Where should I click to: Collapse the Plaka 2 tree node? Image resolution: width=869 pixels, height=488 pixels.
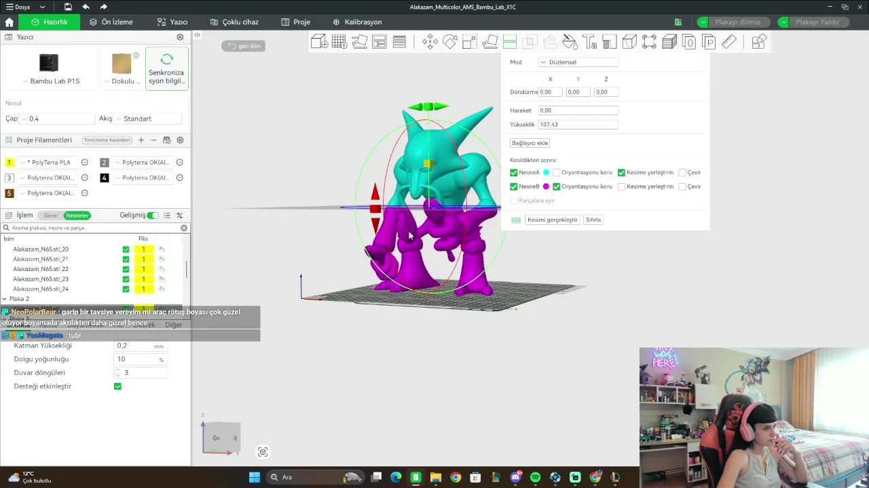point(5,299)
